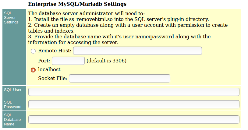Click the 'Socket File:' label text
Viewport: 248px width, 130px height.
click(52, 79)
